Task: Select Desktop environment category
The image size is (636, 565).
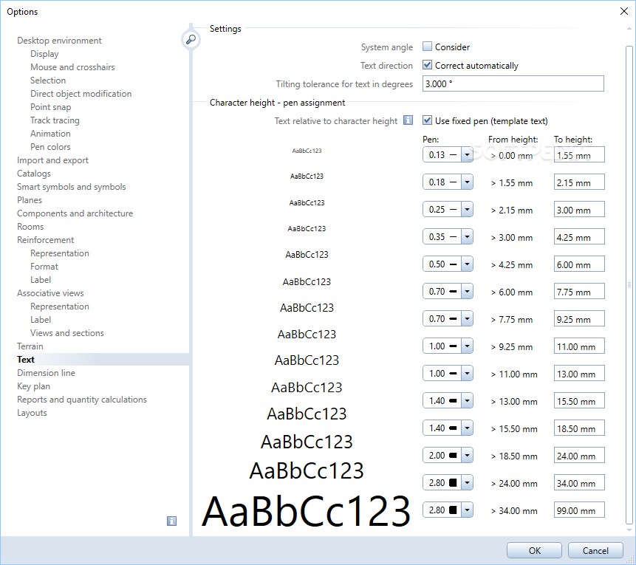Action: coord(59,40)
